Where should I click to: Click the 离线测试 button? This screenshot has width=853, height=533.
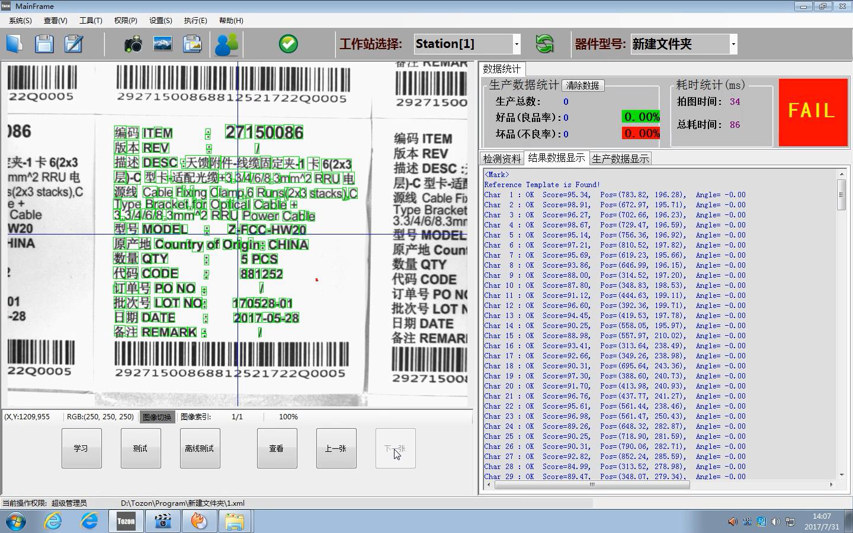(200, 448)
